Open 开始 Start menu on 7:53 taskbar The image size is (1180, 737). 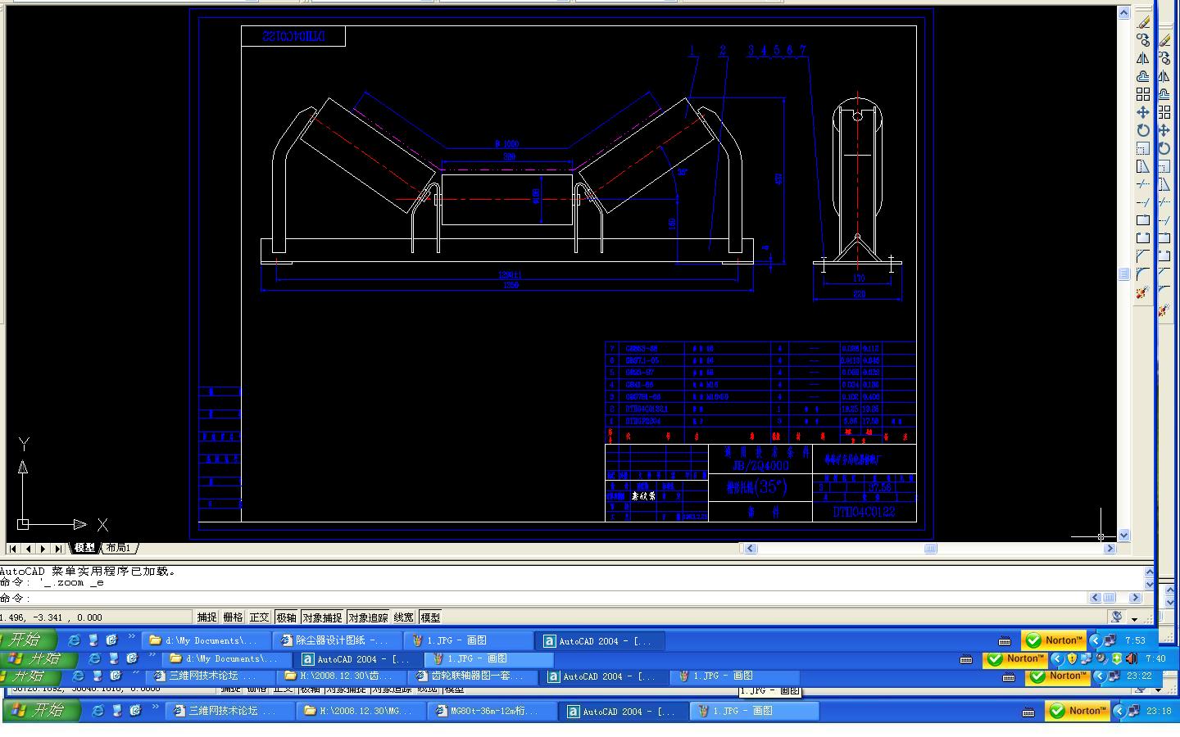(x=29, y=640)
